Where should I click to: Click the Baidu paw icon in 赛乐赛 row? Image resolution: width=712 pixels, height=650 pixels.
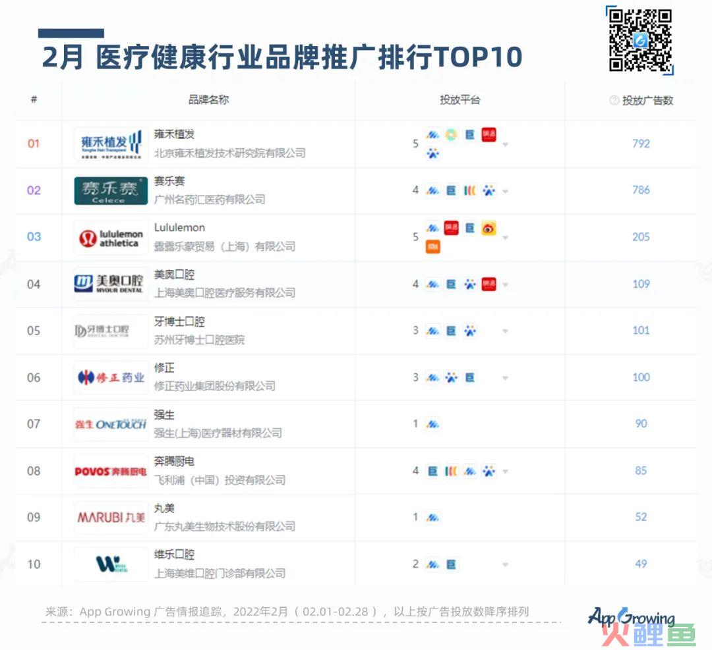click(x=489, y=190)
